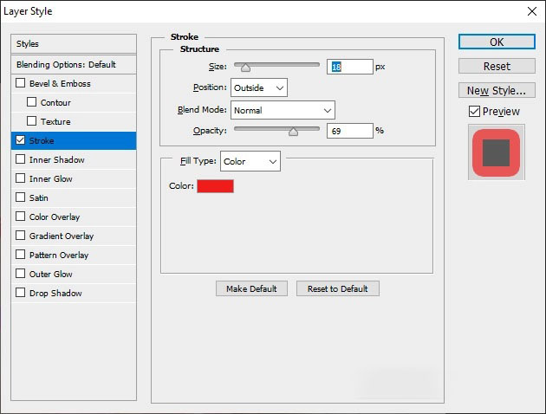Click Make Default button
546x414 pixels.
coord(251,288)
